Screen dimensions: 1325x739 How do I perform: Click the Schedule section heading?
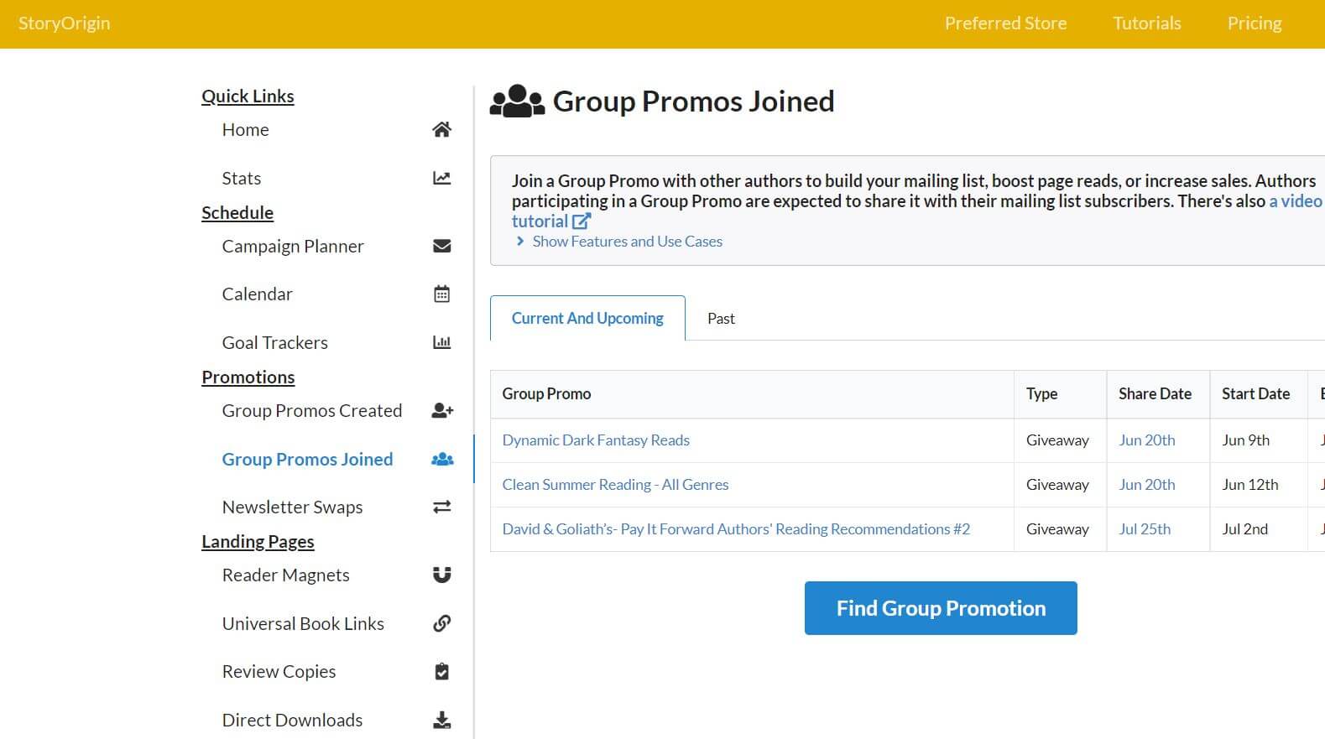click(237, 213)
